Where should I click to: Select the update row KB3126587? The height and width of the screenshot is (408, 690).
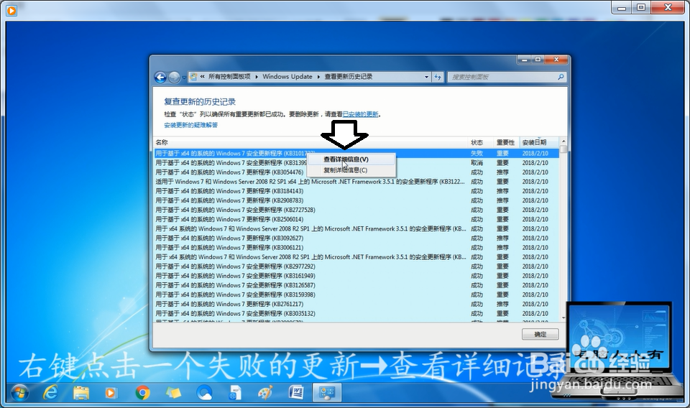(x=356, y=285)
